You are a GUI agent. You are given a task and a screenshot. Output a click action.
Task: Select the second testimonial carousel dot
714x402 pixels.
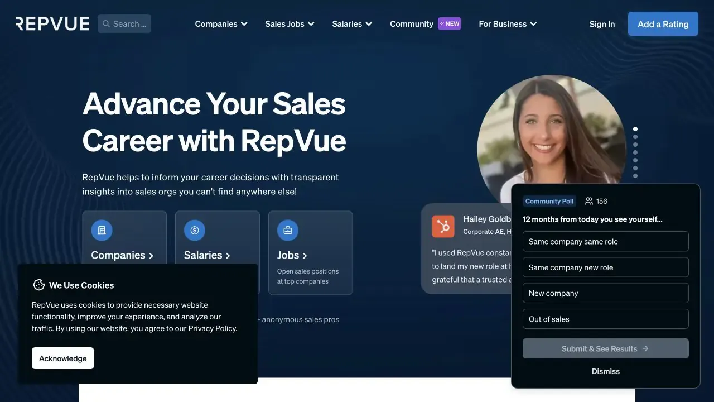[635, 137]
